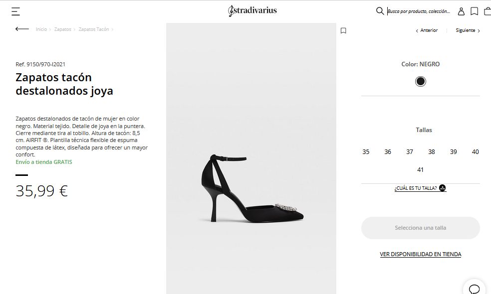Screen dimensions: 491x294
Task: Click the Stradivarius logo
Action: 252,10
